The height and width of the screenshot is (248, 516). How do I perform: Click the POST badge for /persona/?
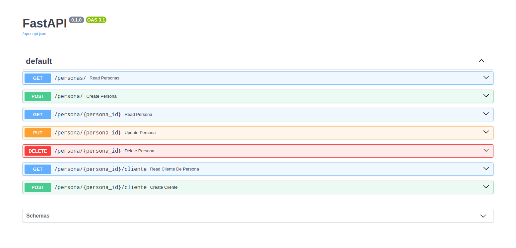tap(38, 96)
